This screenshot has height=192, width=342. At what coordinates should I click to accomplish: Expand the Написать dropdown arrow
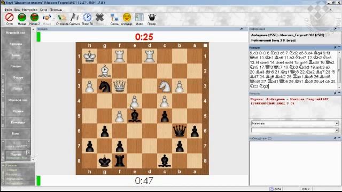pyautogui.click(x=337, y=123)
